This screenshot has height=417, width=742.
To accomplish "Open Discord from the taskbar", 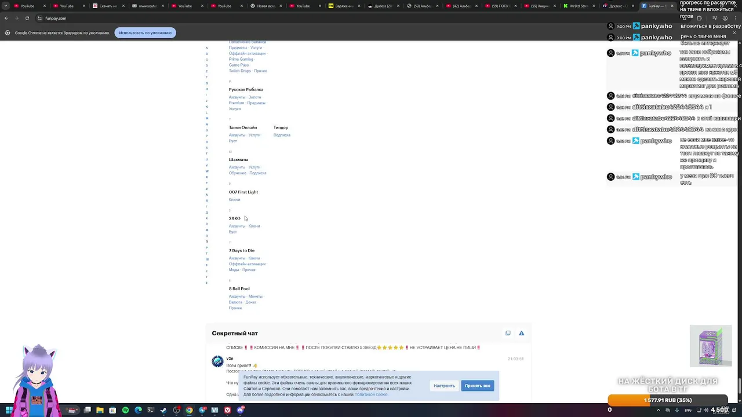I will pyautogui.click(x=240, y=410).
